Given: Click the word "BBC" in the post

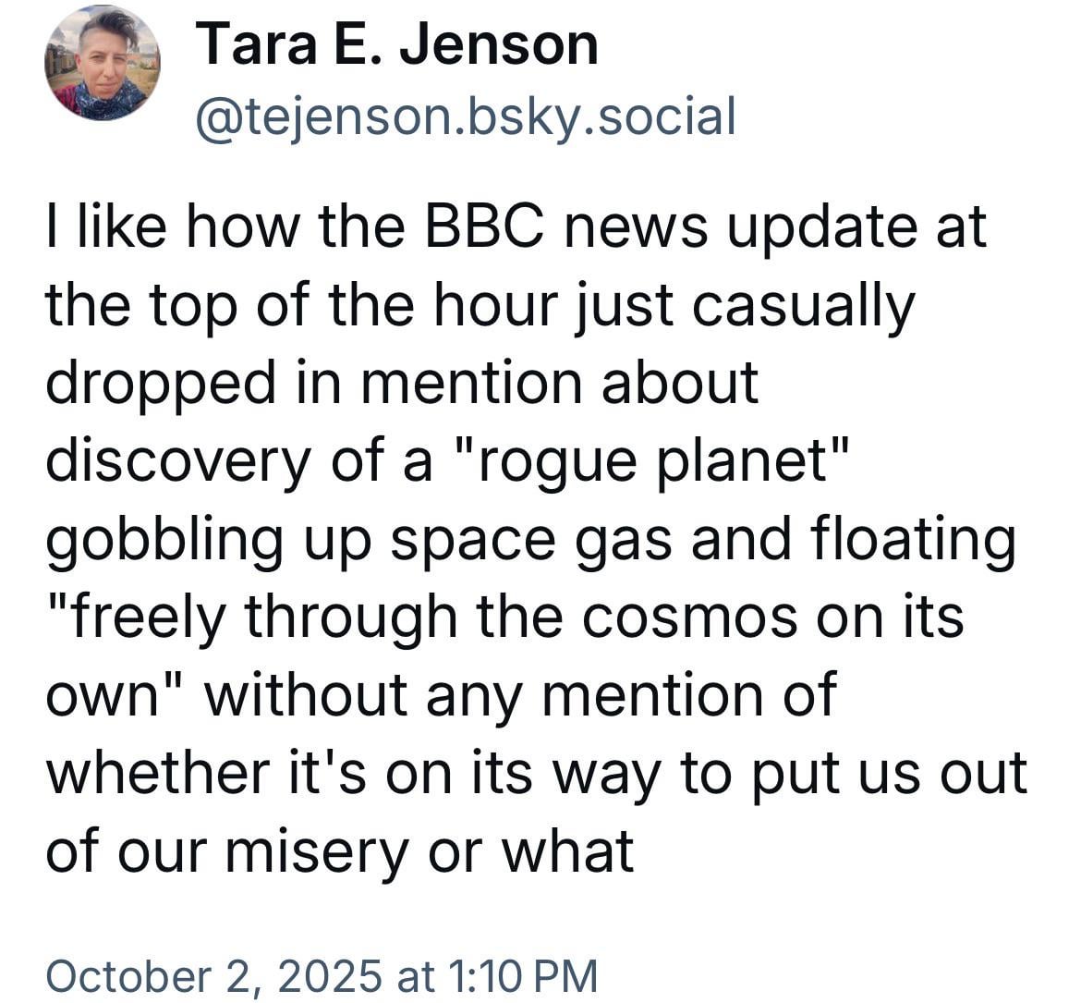Looking at the screenshot, I should (484, 227).
